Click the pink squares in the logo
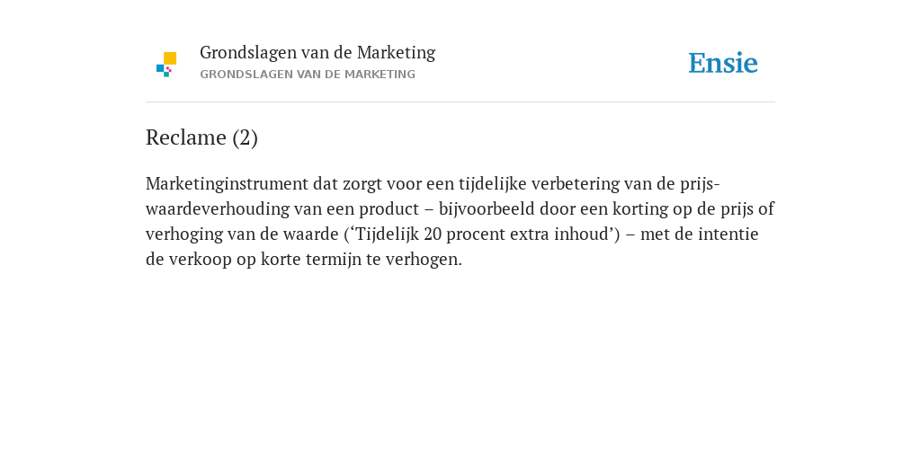 point(168,69)
